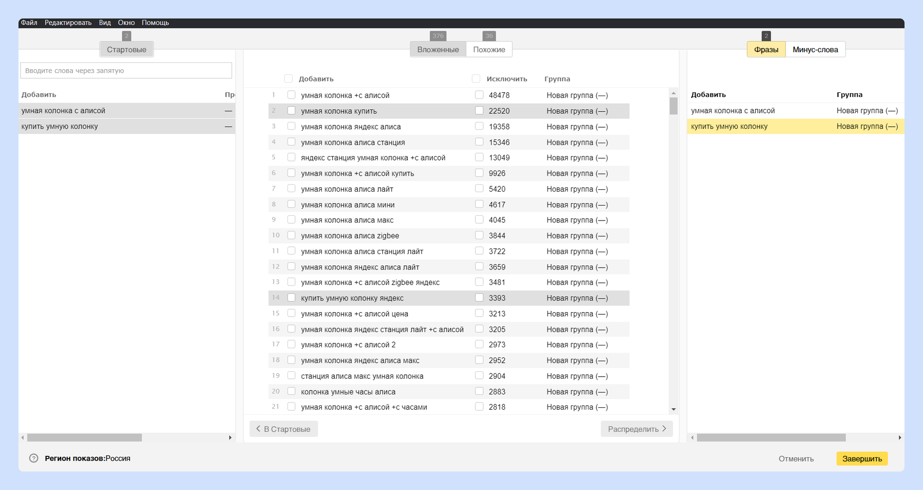The image size is (923, 490).
Task: Click the phrases list vertical scrollbar thumb
Action: (x=674, y=106)
